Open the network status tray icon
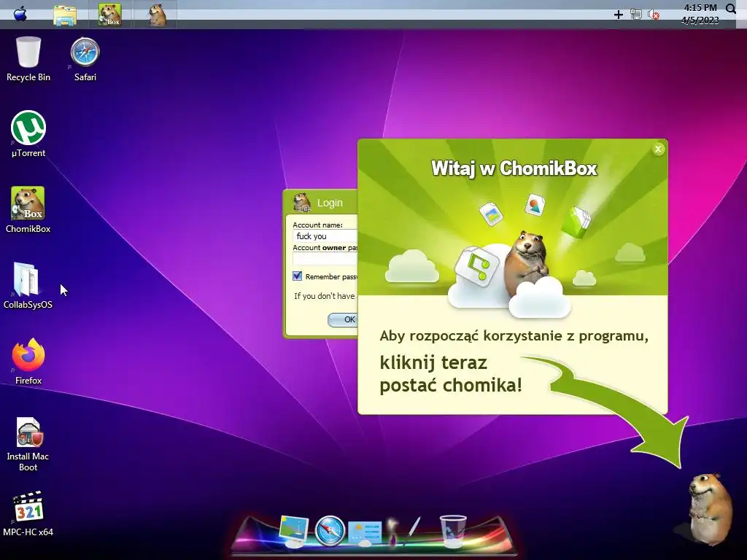 636,15
